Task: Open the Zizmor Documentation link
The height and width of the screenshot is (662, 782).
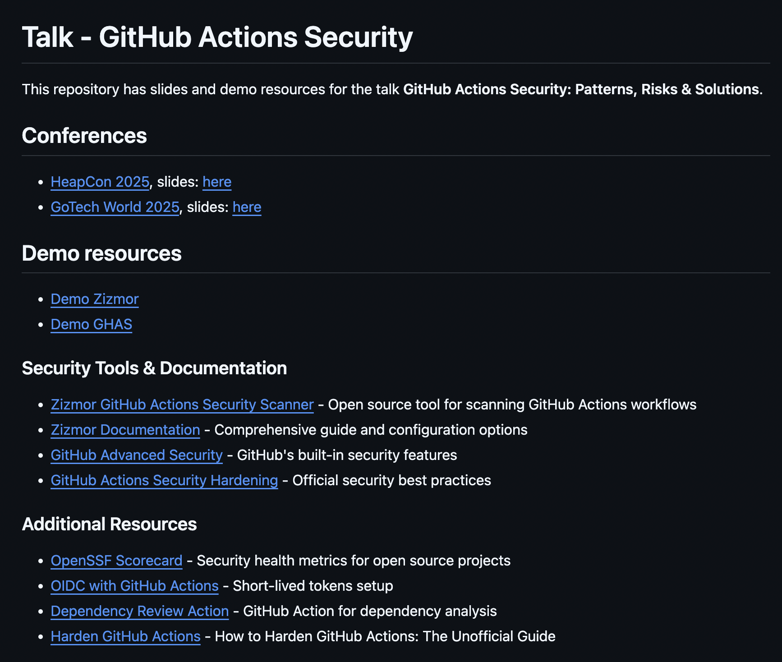Action: [x=125, y=430]
